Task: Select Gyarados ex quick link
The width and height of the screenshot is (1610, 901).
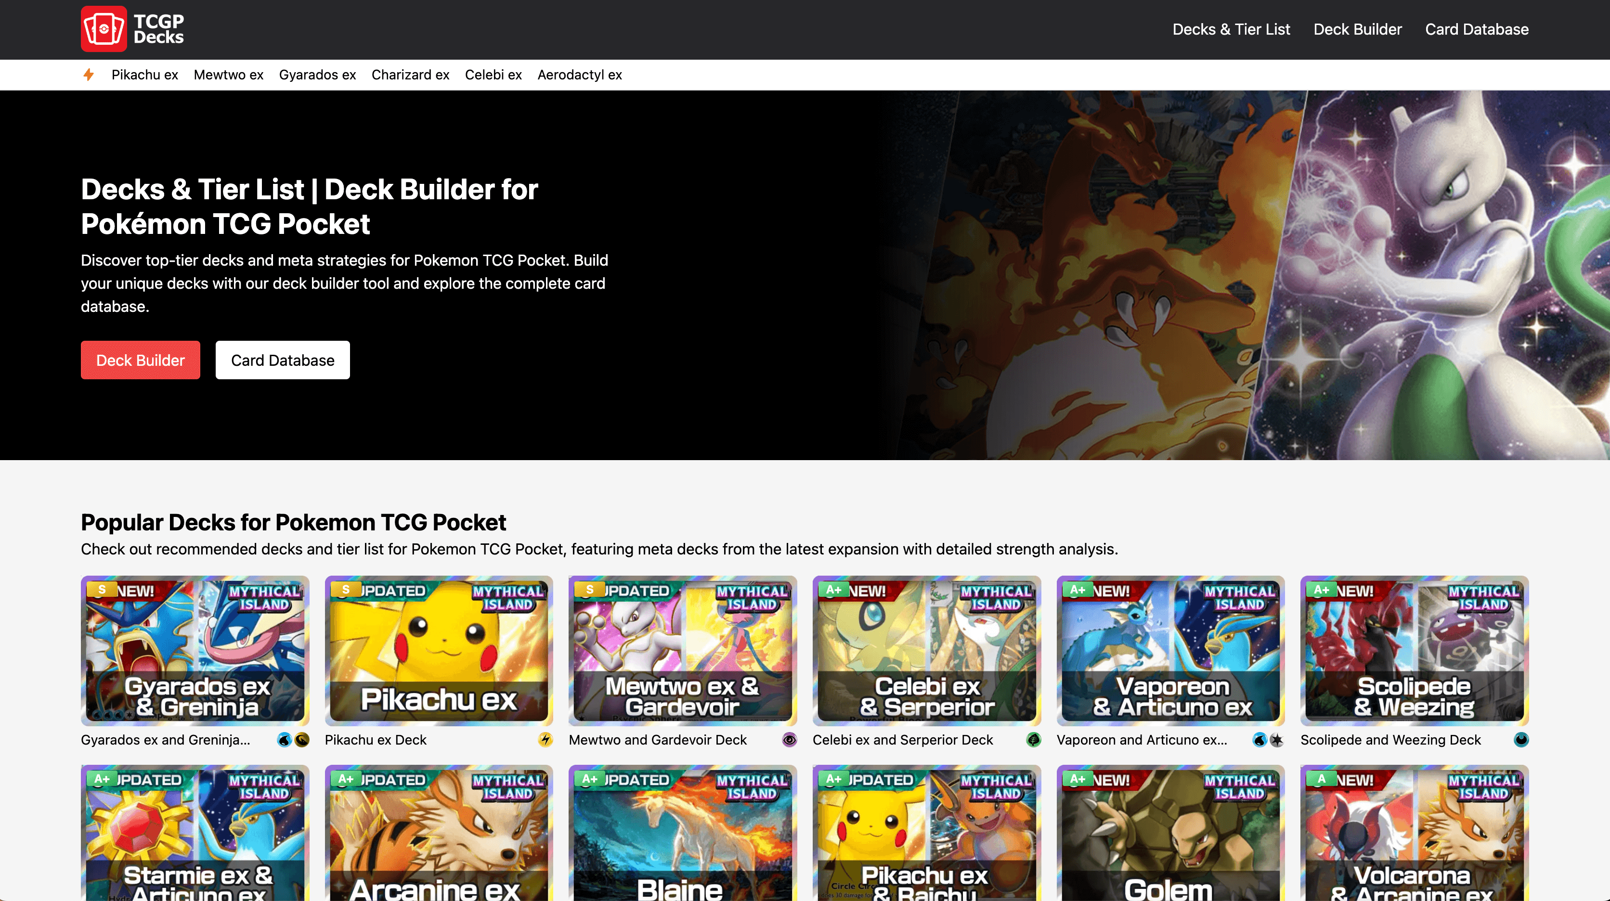Action: point(317,75)
